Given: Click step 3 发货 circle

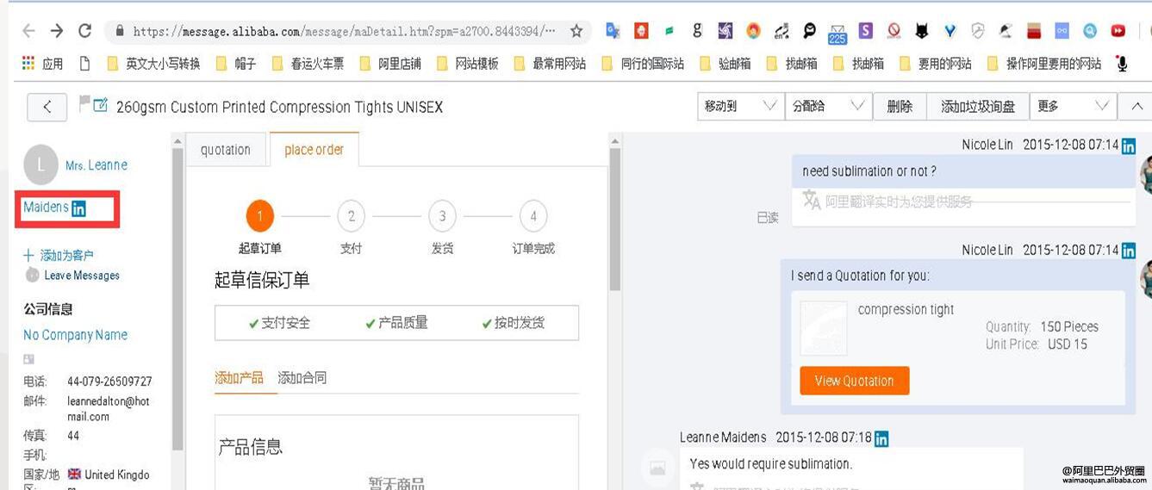Looking at the screenshot, I should (442, 216).
